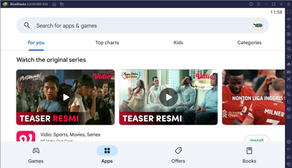Install the Vidio app
The width and height of the screenshot is (292, 168).
[257, 139]
